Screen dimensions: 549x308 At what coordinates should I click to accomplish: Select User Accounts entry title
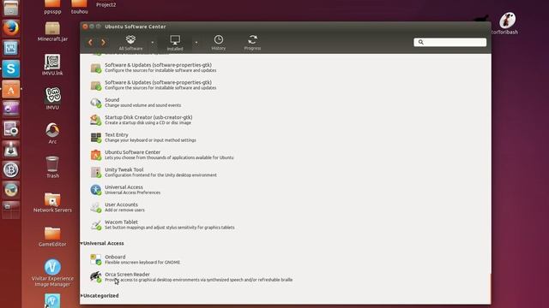[x=121, y=204]
